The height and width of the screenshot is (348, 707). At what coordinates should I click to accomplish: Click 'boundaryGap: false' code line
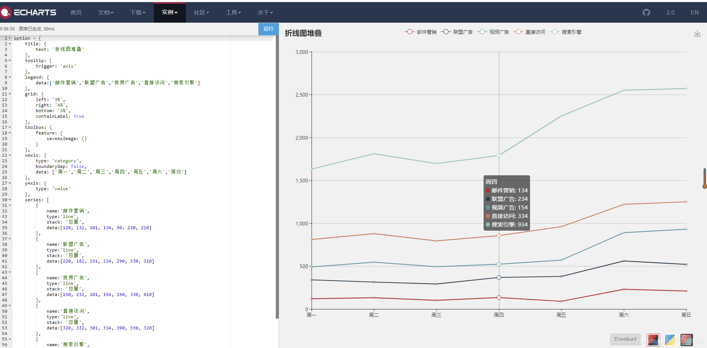pos(61,166)
